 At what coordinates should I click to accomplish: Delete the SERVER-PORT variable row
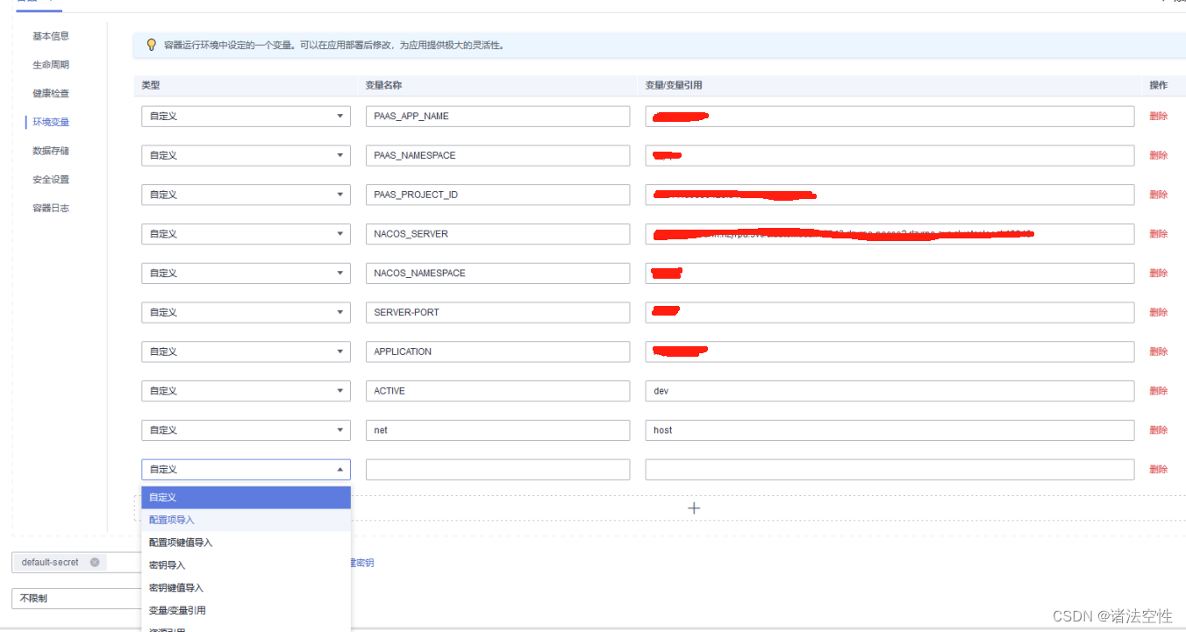click(x=1159, y=312)
